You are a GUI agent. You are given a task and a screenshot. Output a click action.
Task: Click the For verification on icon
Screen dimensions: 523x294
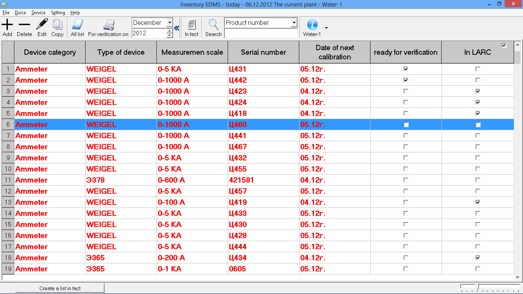[x=109, y=25]
